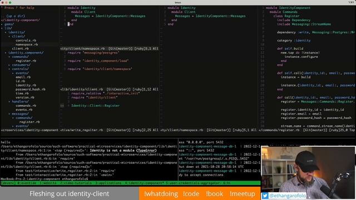Click the 'register.email = email' line
Image resolution: width=356 pixels, height=200 pixels.
[x=301, y=114]
